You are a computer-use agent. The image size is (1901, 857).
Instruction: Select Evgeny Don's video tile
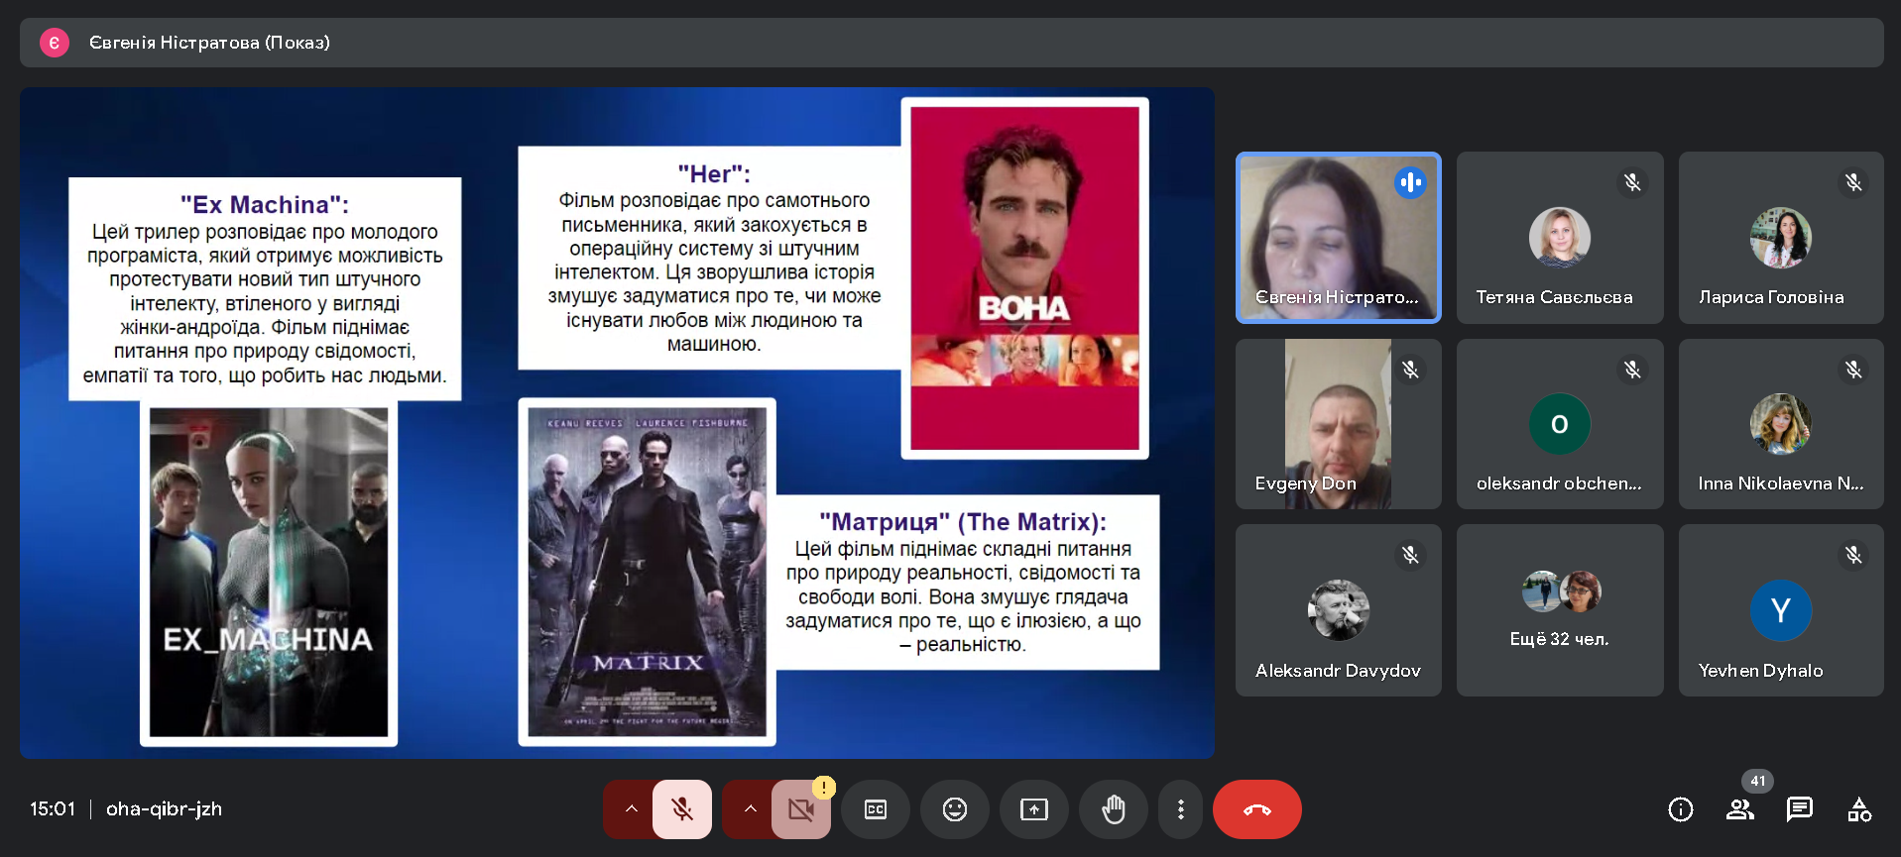pyautogui.click(x=1339, y=424)
